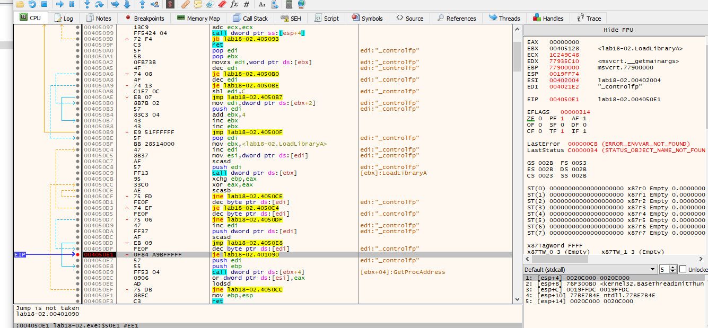Screen dimensions: 708x328
Task: Execute till return using the up arrow
Action: pos(142,4)
